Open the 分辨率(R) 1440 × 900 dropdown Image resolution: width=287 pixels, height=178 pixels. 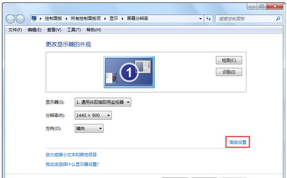pyautogui.click(x=93, y=116)
